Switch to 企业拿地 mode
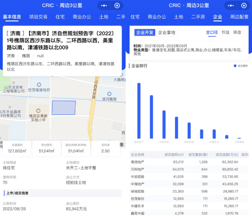This screenshot has width=252, height=216. [167, 33]
